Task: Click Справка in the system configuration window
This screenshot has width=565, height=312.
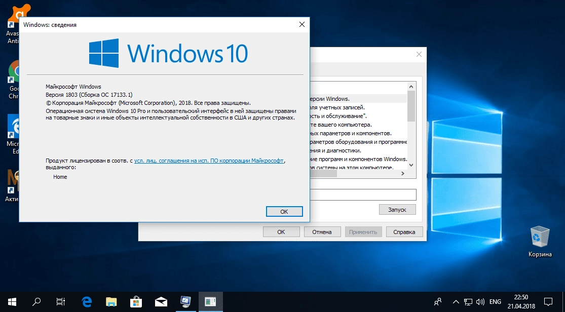Action: [404, 231]
